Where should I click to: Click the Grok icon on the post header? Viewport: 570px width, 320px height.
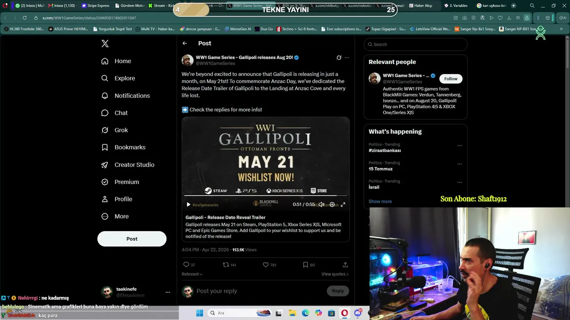339,58
